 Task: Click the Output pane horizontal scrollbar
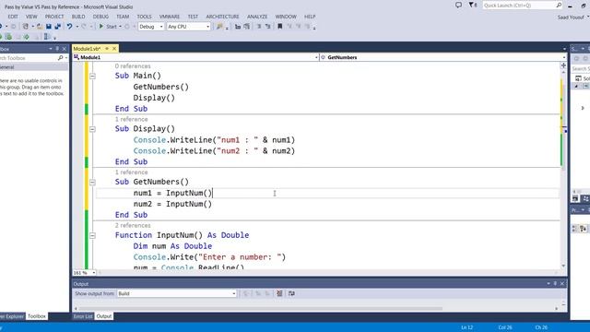click(x=261, y=308)
